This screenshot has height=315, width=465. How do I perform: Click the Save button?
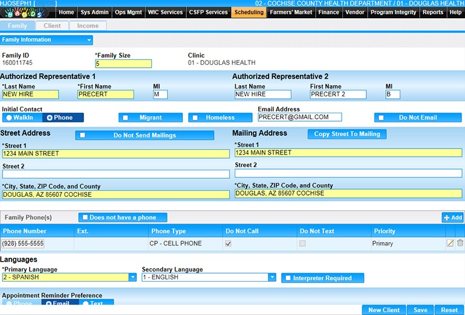point(420,310)
